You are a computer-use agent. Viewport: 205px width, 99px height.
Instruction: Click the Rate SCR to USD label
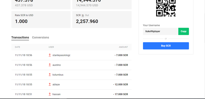pos(24,15)
